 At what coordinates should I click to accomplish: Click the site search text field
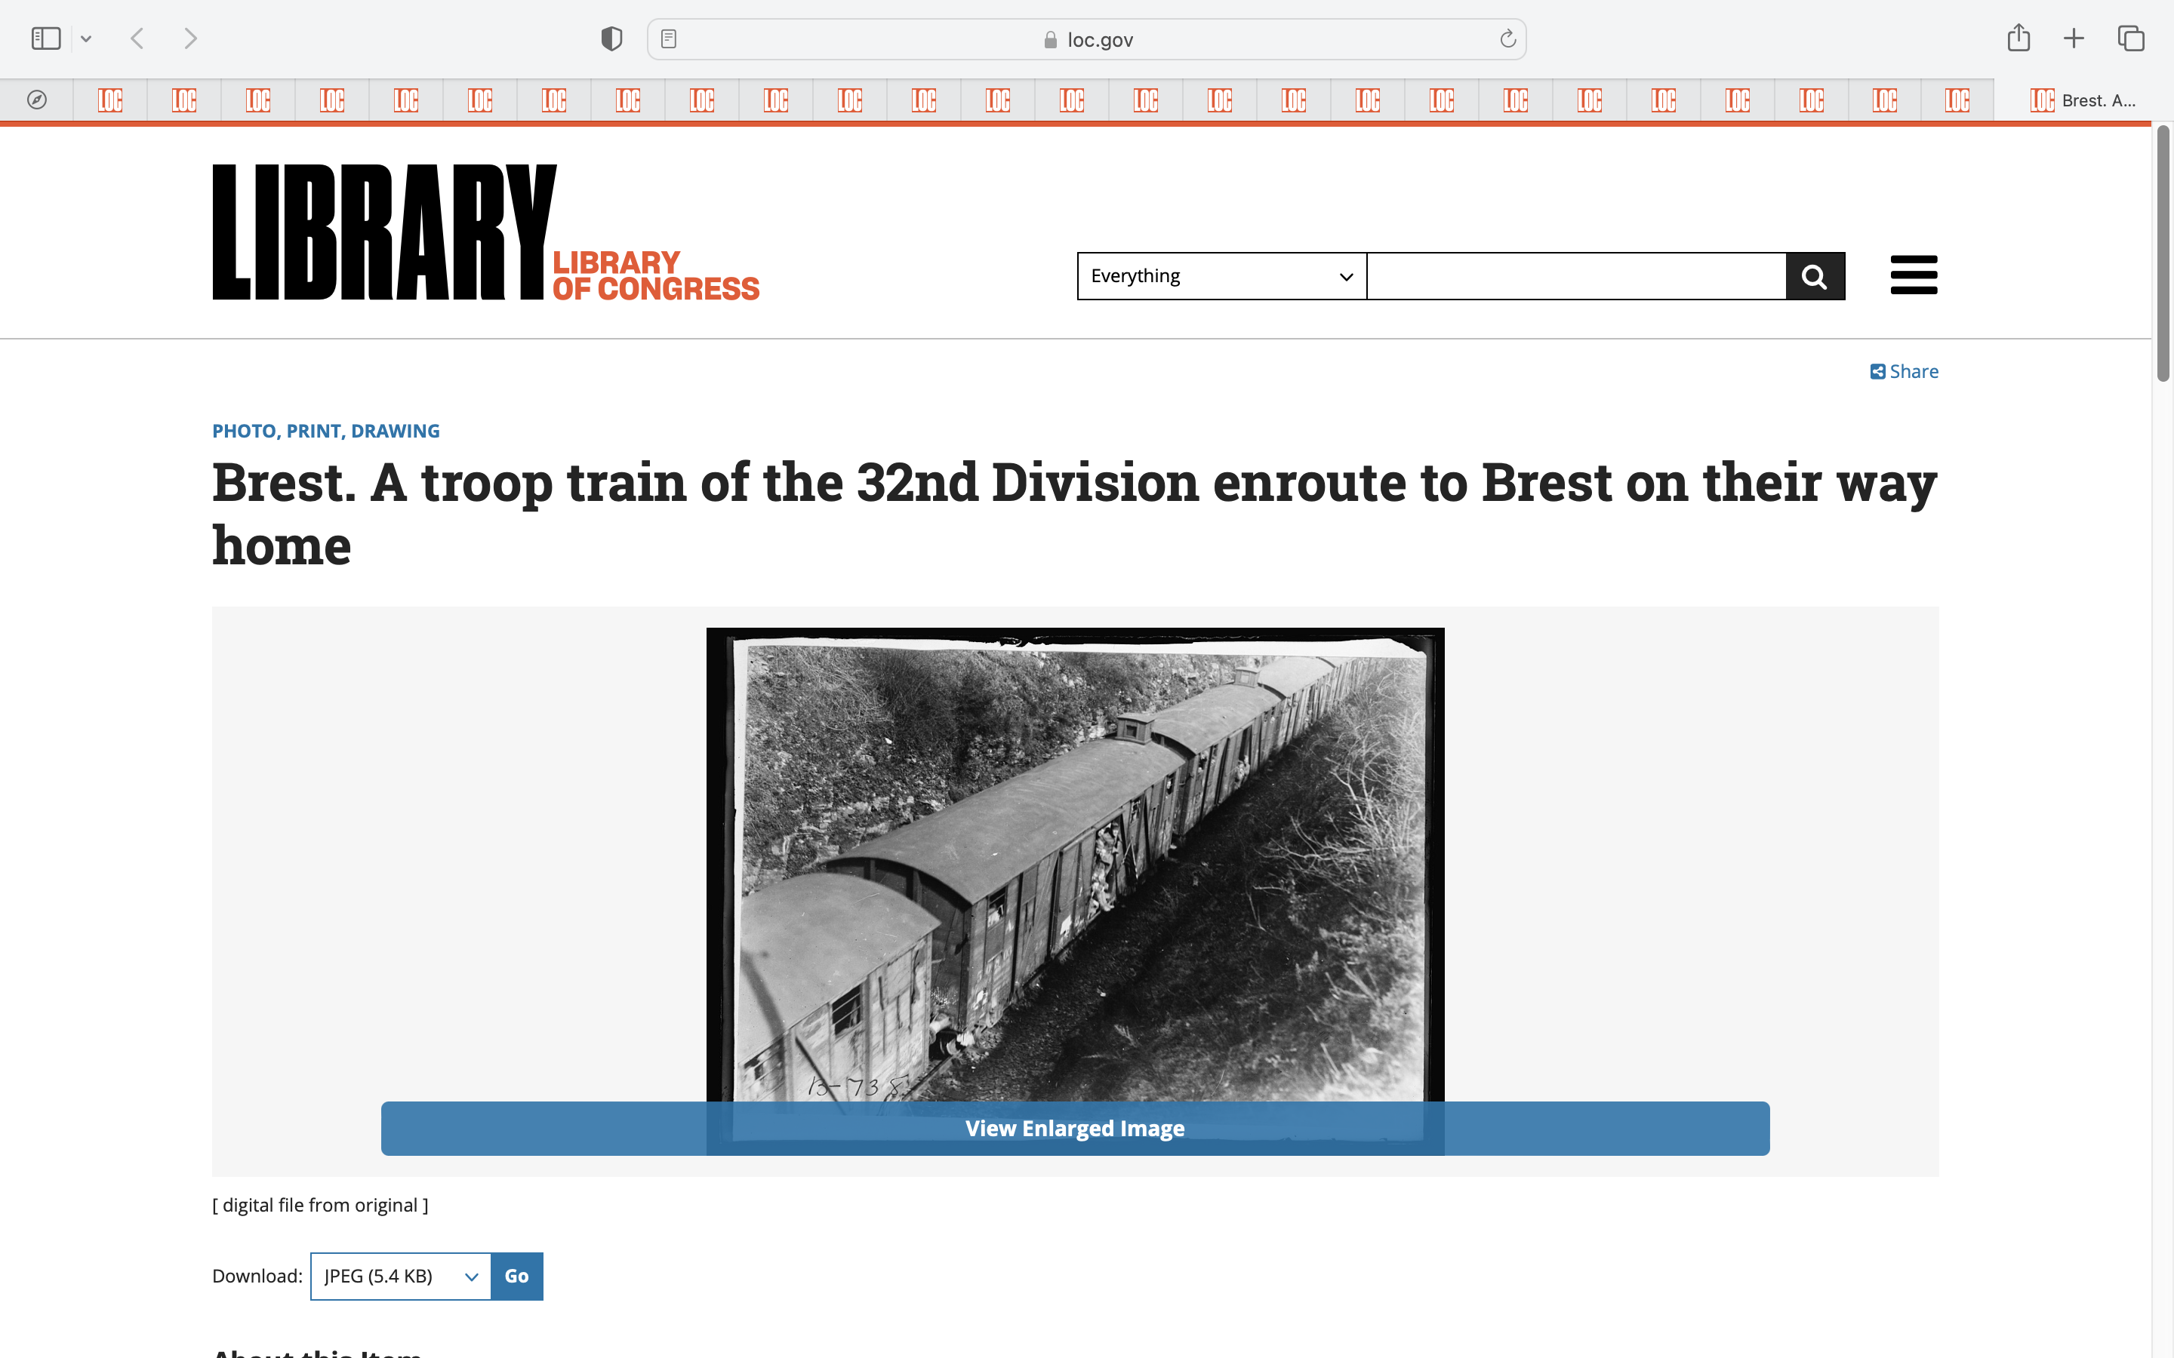[x=1575, y=275]
